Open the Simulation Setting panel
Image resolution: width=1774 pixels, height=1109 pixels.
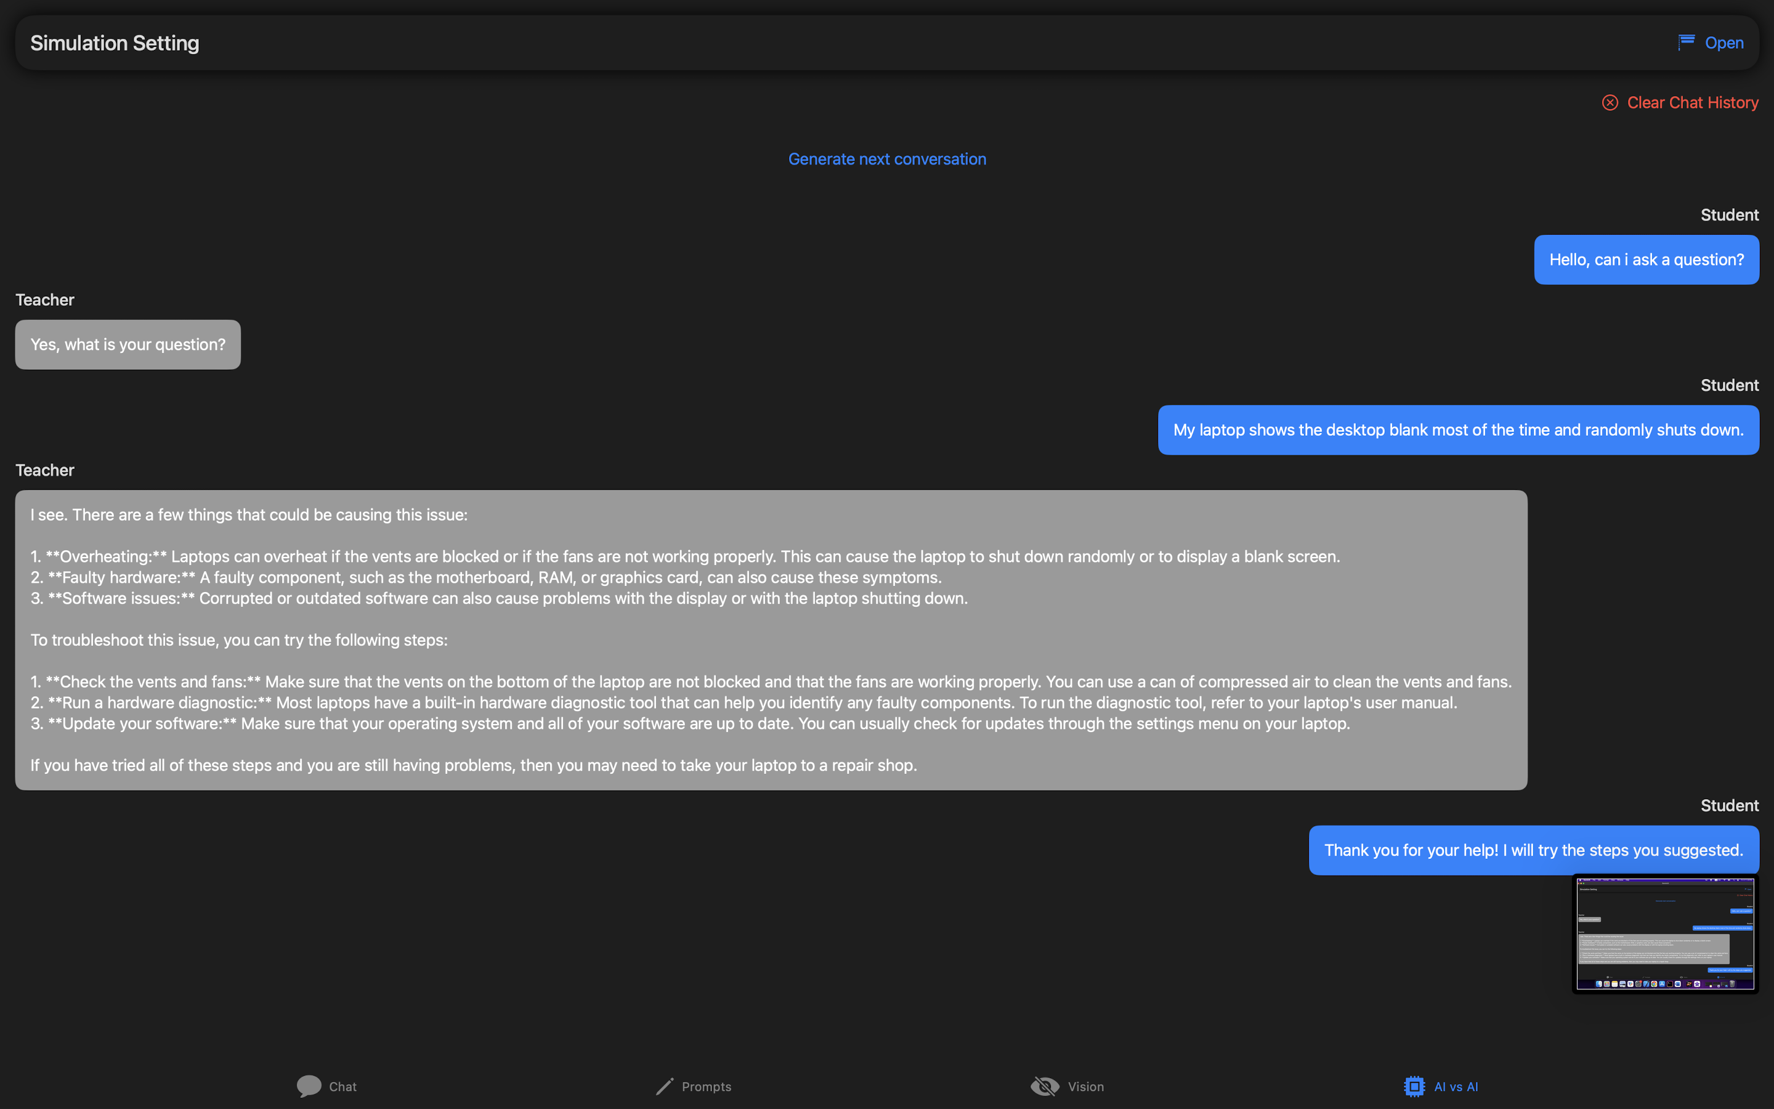point(1723,43)
